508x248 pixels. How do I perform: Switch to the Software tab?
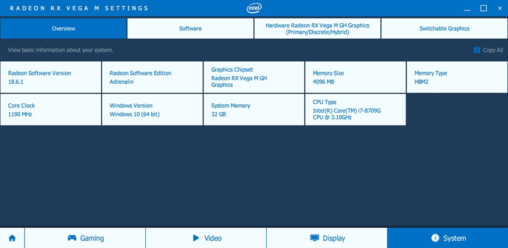(x=190, y=28)
